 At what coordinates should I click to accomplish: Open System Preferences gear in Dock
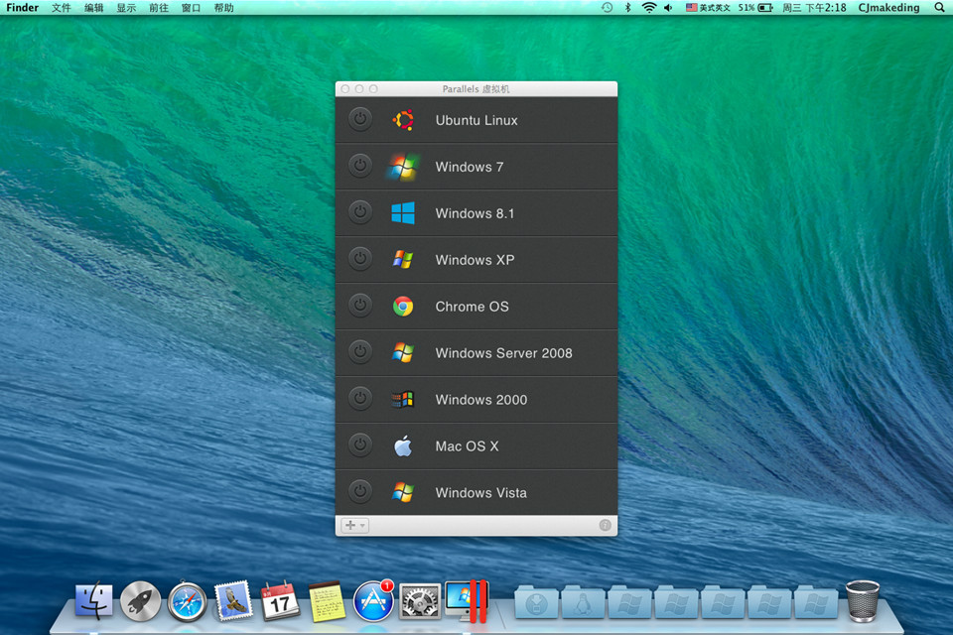click(x=420, y=601)
